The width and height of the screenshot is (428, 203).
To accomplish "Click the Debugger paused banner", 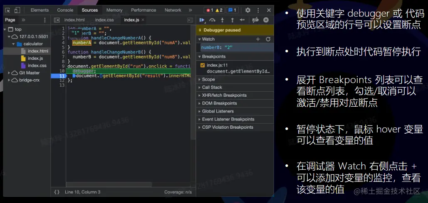I will (x=235, y=30).
